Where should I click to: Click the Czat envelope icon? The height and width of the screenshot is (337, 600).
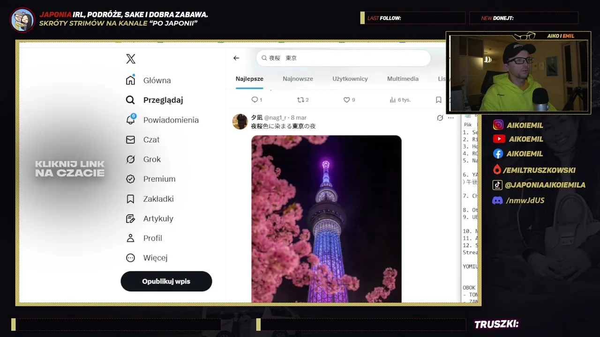point(130,139)
